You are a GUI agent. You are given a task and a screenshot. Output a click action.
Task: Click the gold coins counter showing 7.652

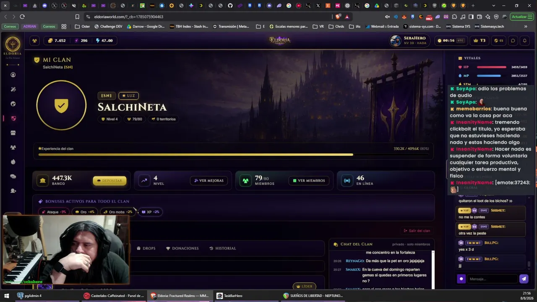(57, 41)
